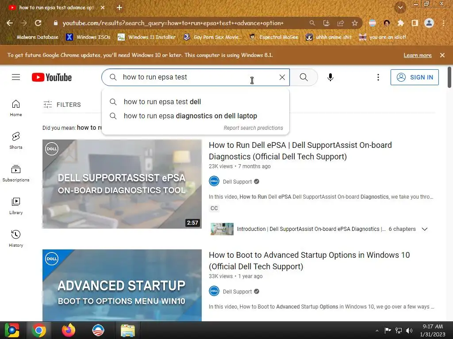Open Espectral McGee bookmark
This screenshot has height=339, width=453.
click(274, 37)
